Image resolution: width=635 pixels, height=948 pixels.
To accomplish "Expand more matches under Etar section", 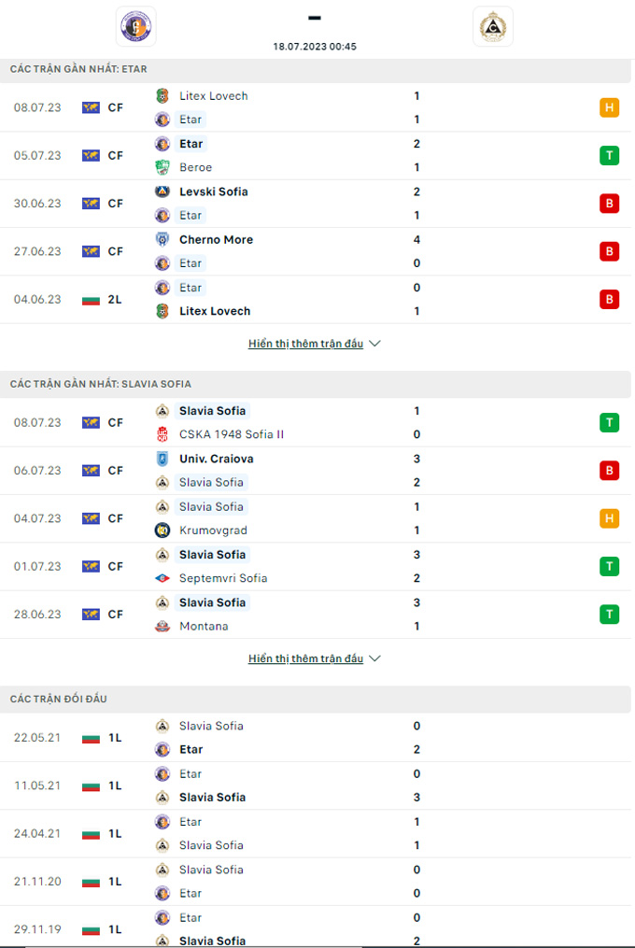I will pos(314,344).
